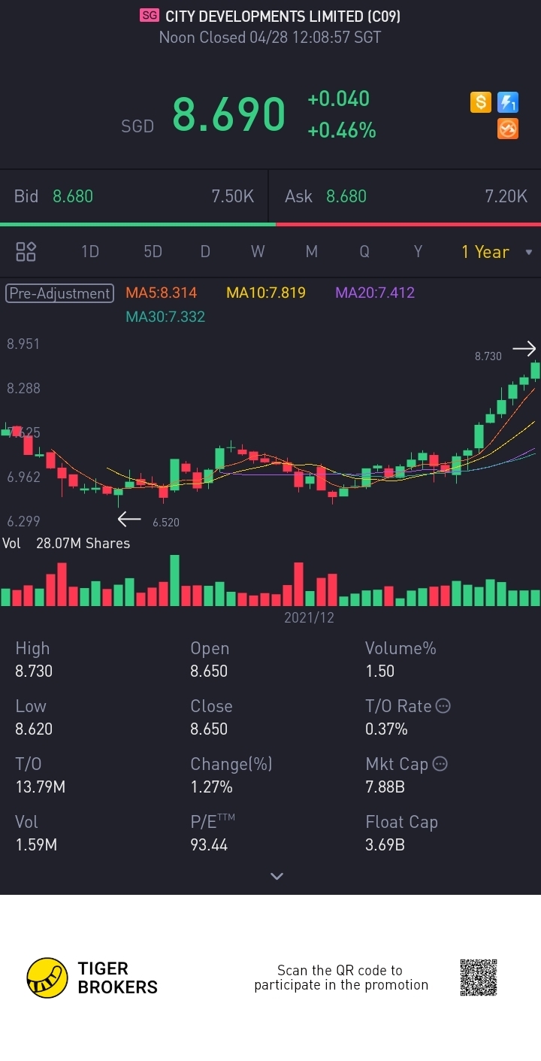Screen dimensions: 541x1061
Task: Tap the +0.46% change percentage
Action: coord(342,130)
